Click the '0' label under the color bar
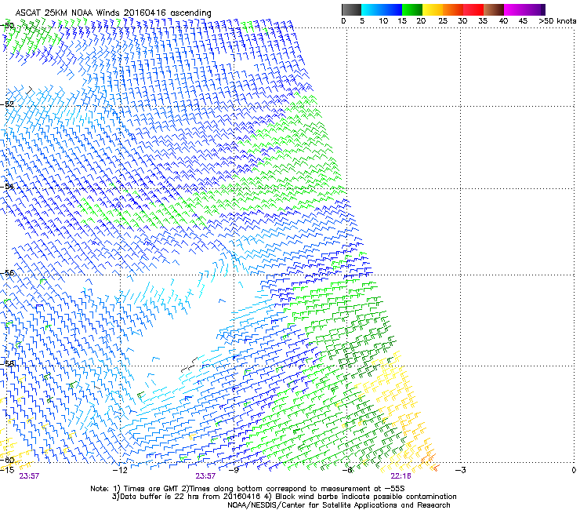The image size is (580, 510). tap(343, 21)
